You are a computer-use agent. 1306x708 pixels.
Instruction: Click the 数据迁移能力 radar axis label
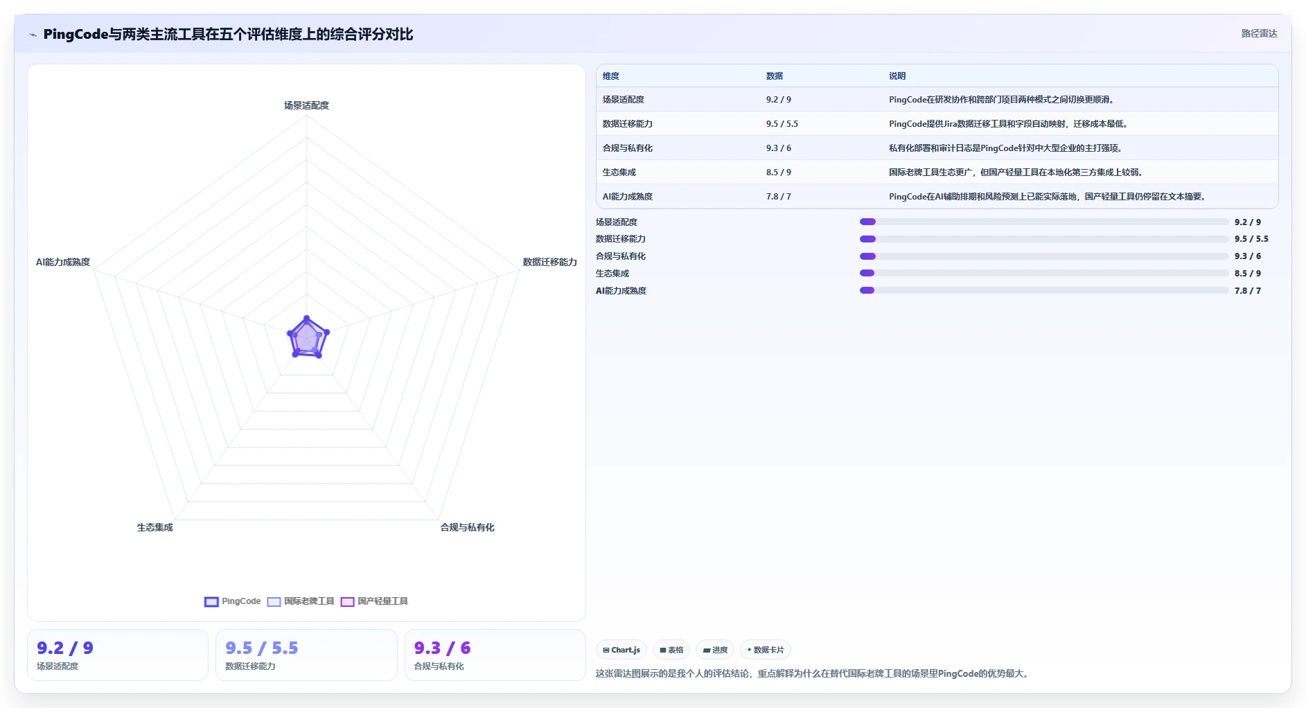(x=549, y=262)
